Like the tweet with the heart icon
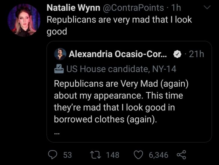This screenshot has width=219, height=165. 139,155
